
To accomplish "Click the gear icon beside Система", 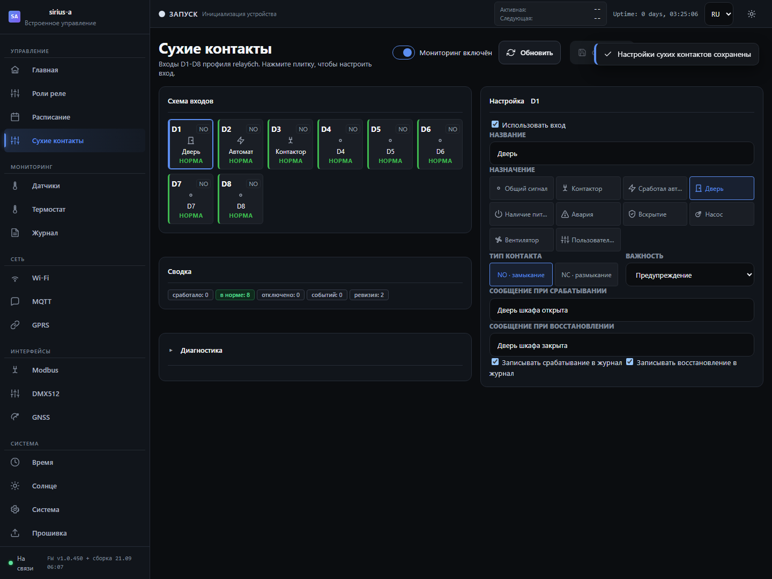I will coord(15,509).
